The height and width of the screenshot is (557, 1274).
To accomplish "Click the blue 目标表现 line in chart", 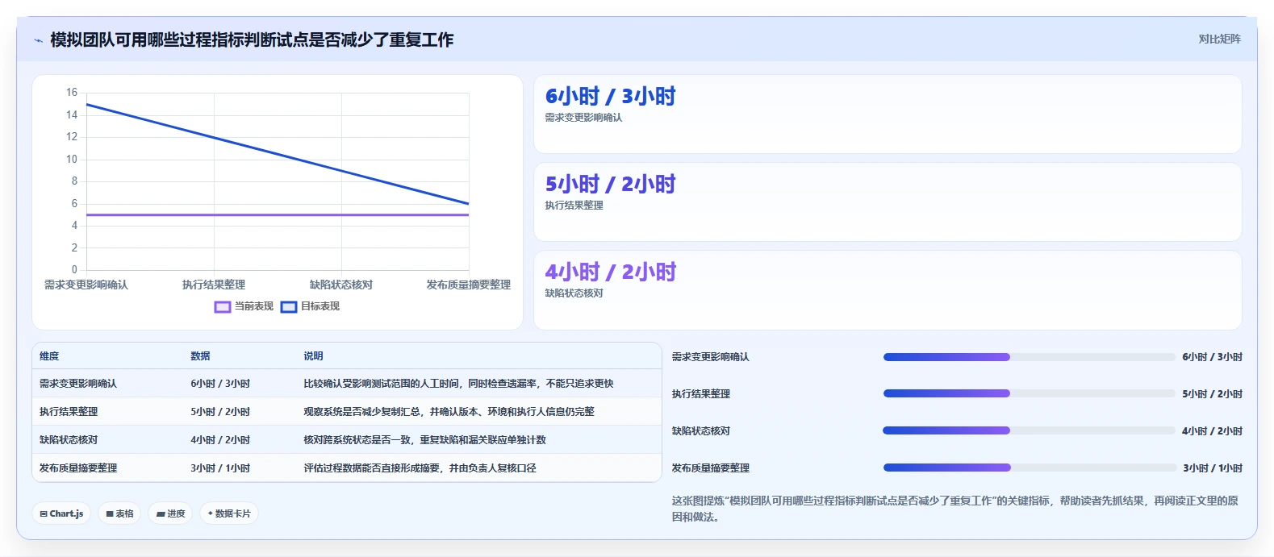I will 278,154.
